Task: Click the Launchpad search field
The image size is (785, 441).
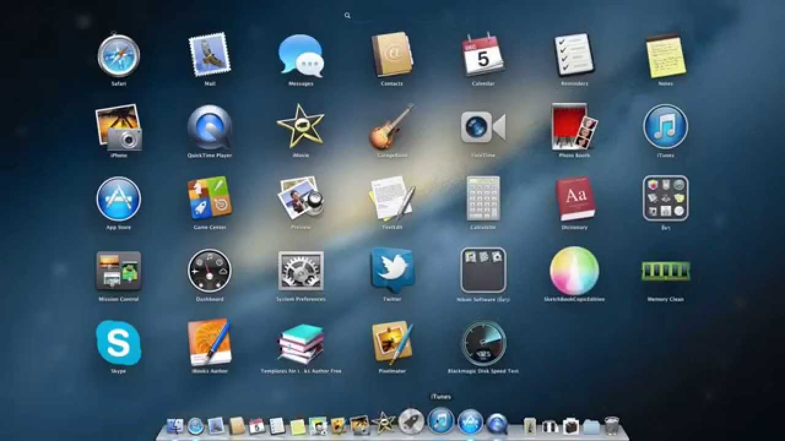Action: [392, 15]
